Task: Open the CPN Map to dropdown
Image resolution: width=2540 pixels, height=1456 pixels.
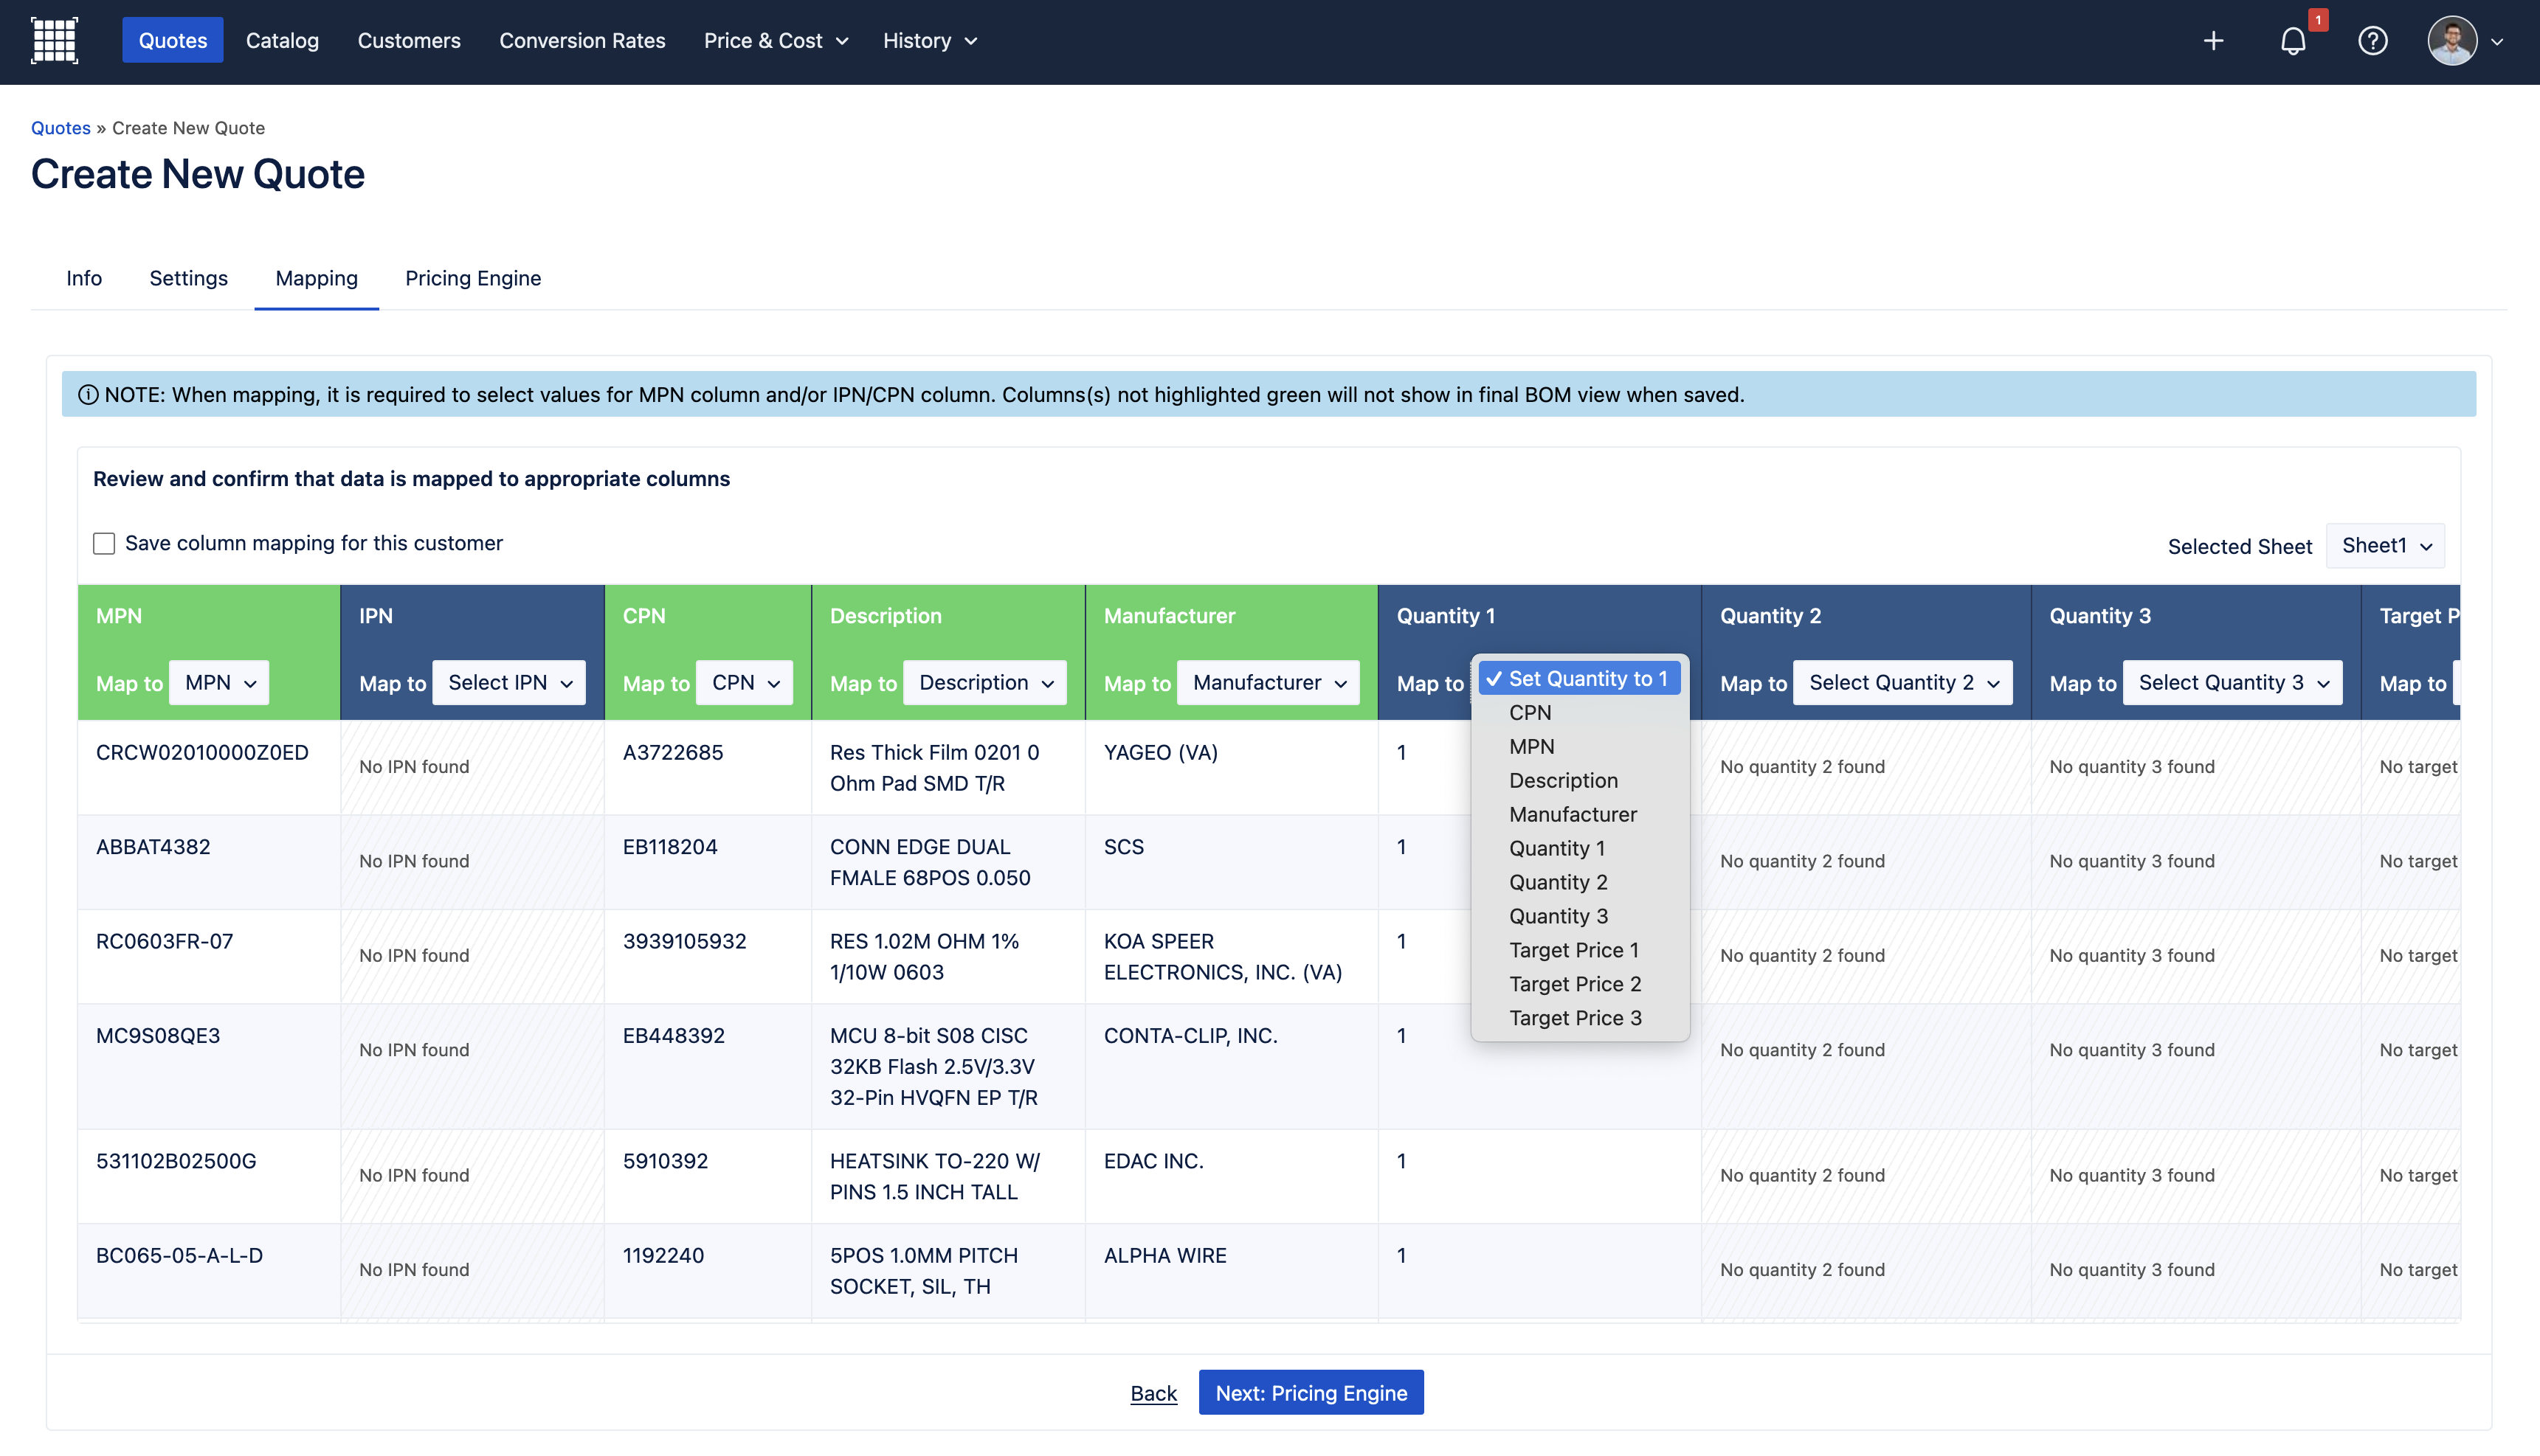Action: click(x=745, y=683)
